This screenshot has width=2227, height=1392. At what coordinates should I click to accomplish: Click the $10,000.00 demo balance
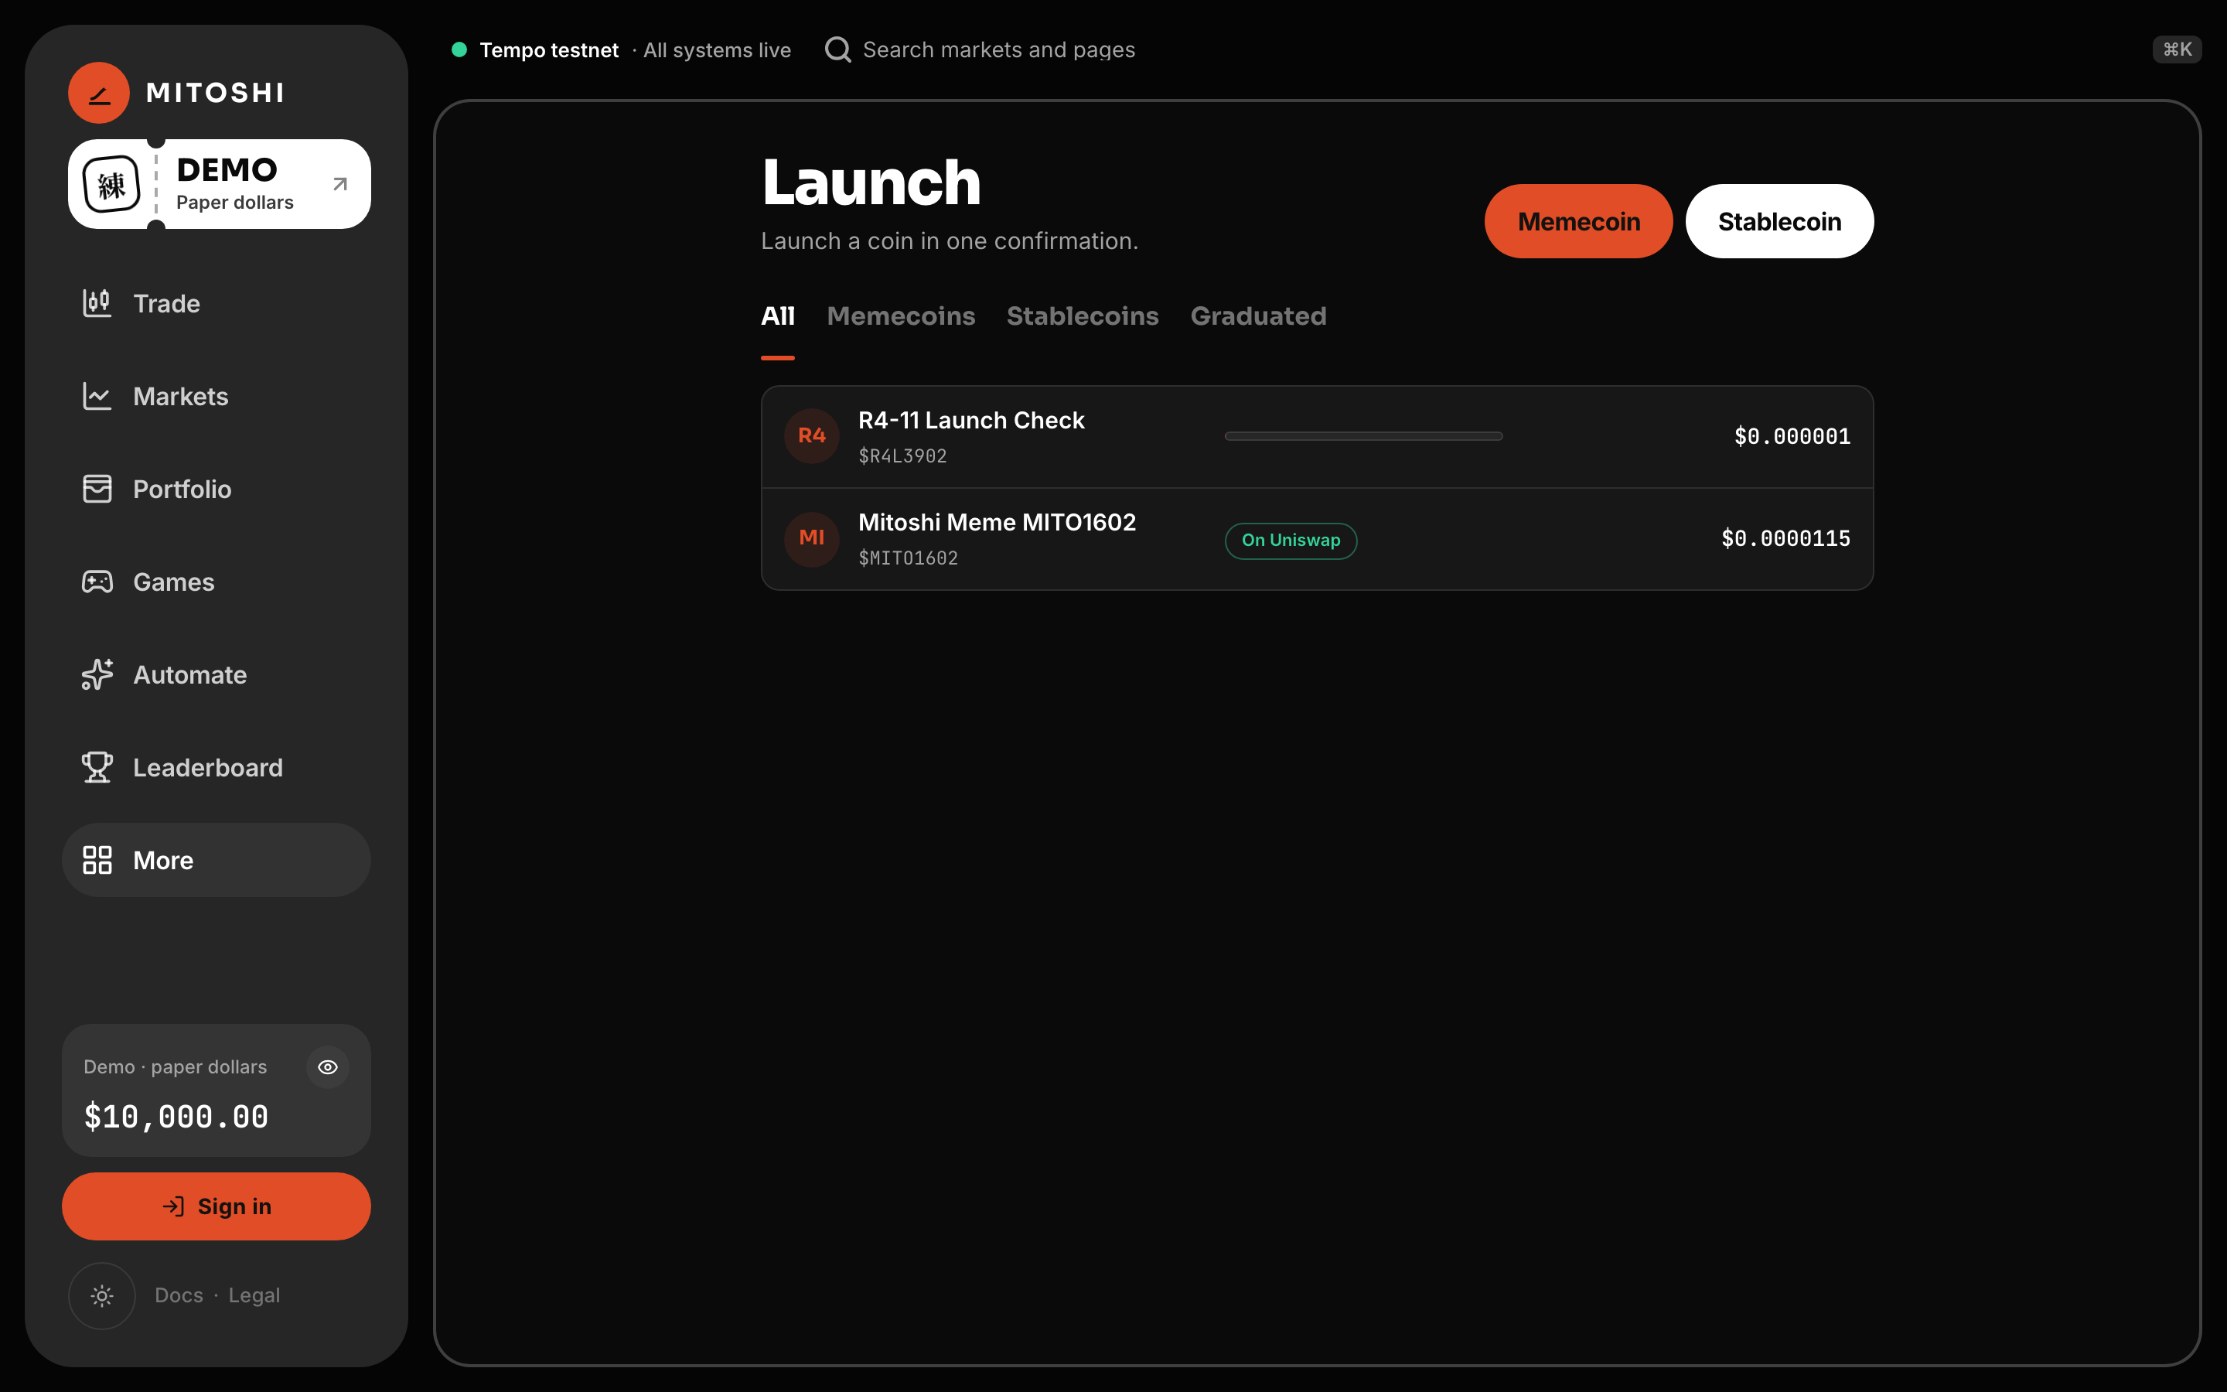coord(176,1117)
